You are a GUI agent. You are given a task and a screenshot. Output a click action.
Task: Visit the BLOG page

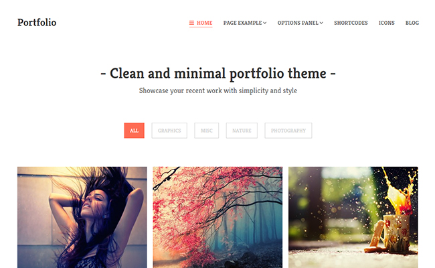[x=412, y=23]
